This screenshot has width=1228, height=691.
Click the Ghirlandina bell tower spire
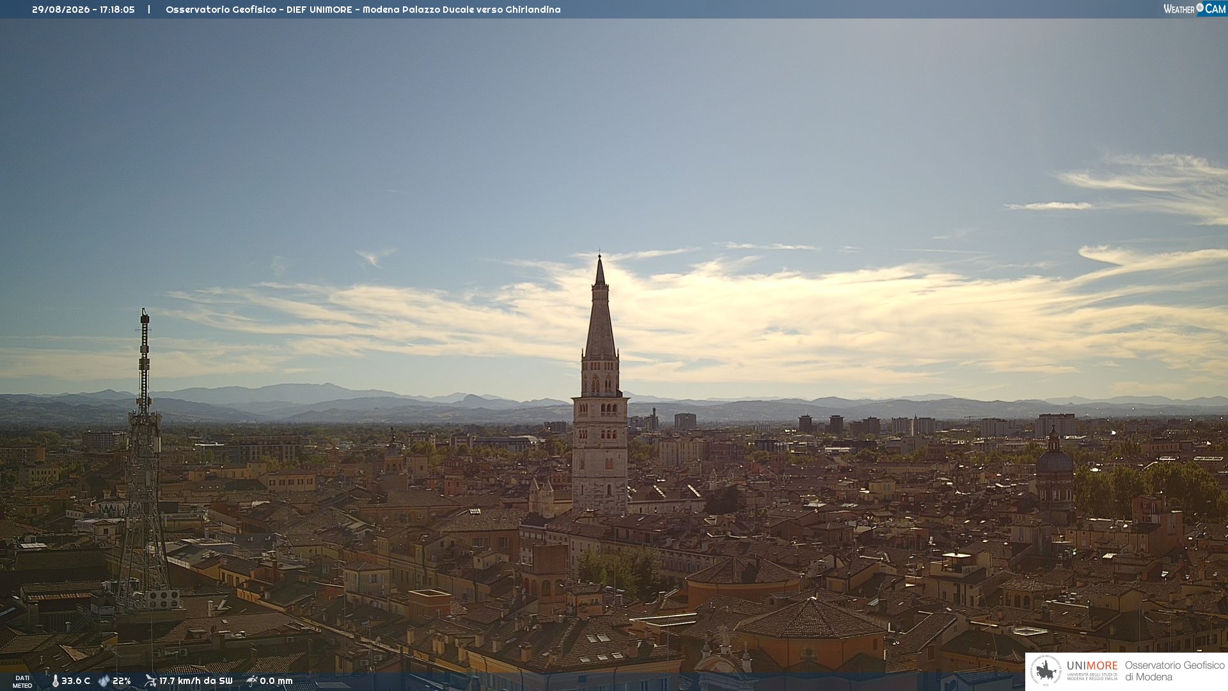coord(600,307)
